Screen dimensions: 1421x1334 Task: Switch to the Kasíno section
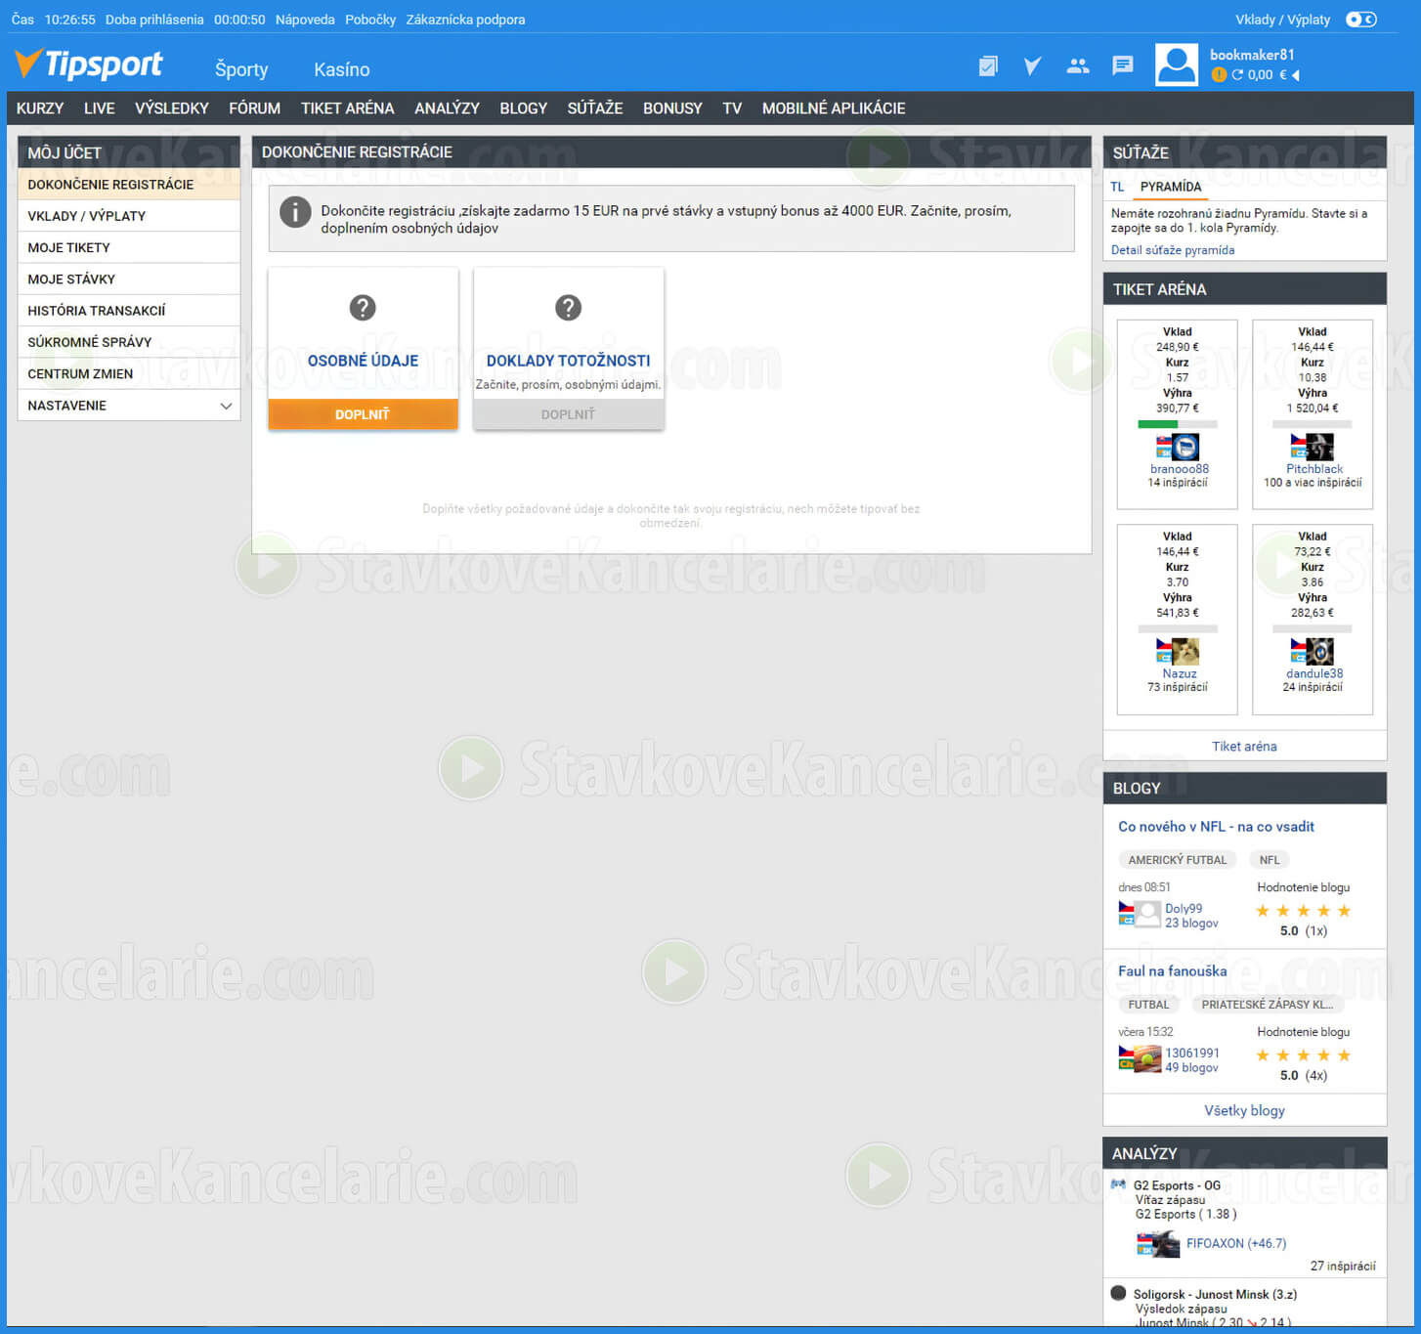click(x=342, y=69)
